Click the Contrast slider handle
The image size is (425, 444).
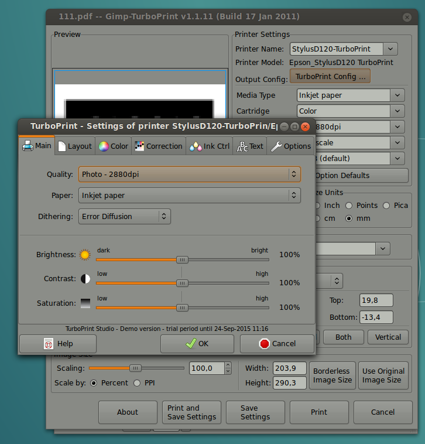182,283
